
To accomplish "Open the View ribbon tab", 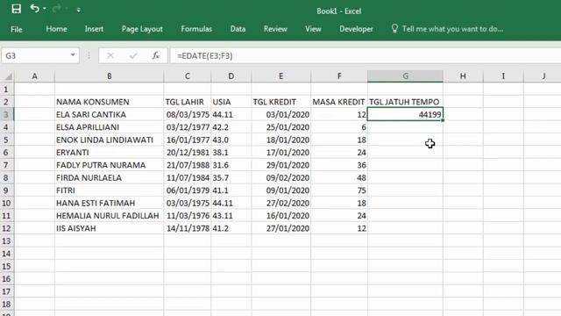I will (313, 29).
